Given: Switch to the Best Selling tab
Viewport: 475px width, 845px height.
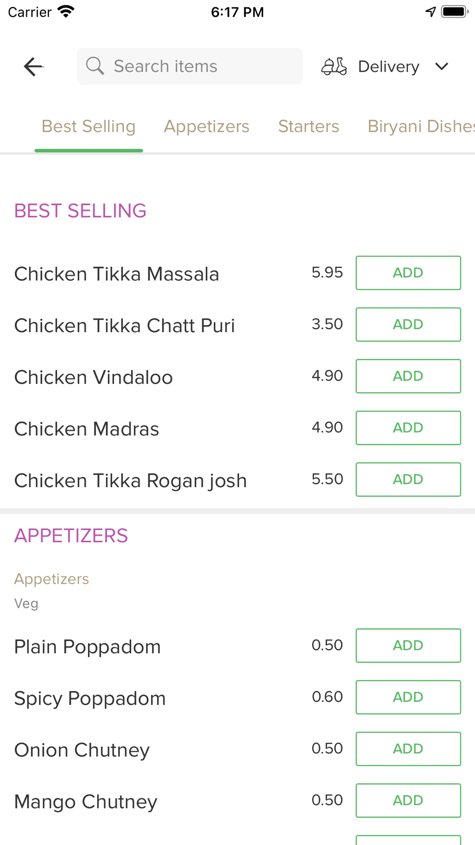Looking at the screenshot, I should coord(88,126).
